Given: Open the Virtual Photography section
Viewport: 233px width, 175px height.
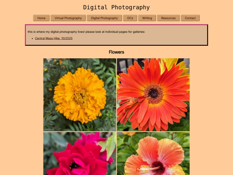Looking at the screenshot, I should pos(68,18).
